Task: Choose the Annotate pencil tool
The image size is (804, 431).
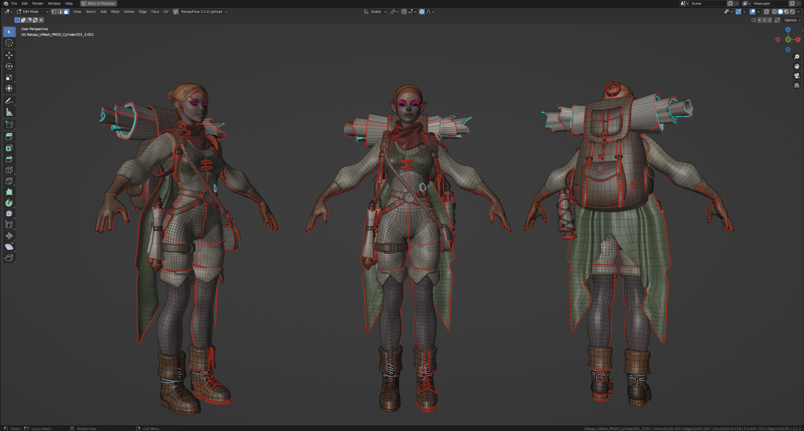Action: tap(9, 101)
